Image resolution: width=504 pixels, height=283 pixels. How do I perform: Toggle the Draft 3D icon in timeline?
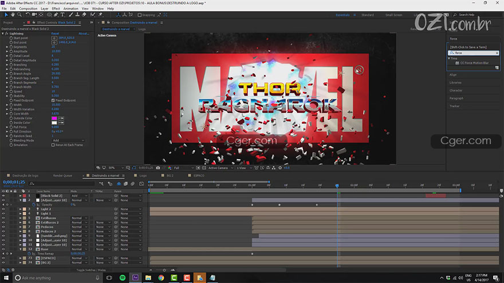point(110,184)
